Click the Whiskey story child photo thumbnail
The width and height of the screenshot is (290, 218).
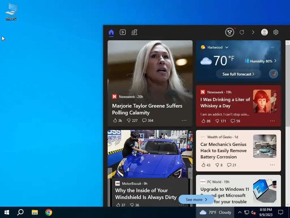[265, 101]
